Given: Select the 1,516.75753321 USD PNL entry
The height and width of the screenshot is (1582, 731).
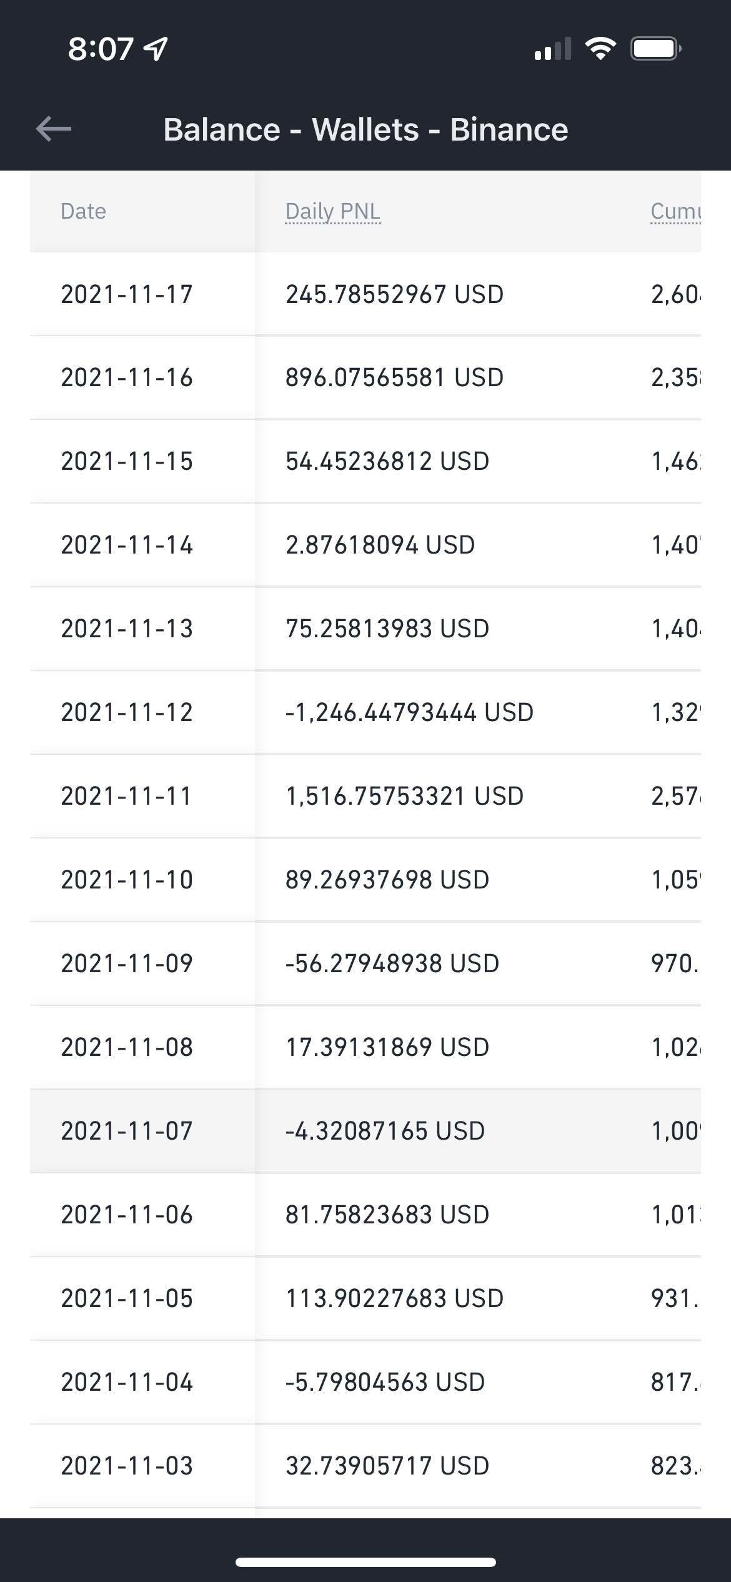Looking at the screenshot, I should pyautogui.click(x=404, y=796).
